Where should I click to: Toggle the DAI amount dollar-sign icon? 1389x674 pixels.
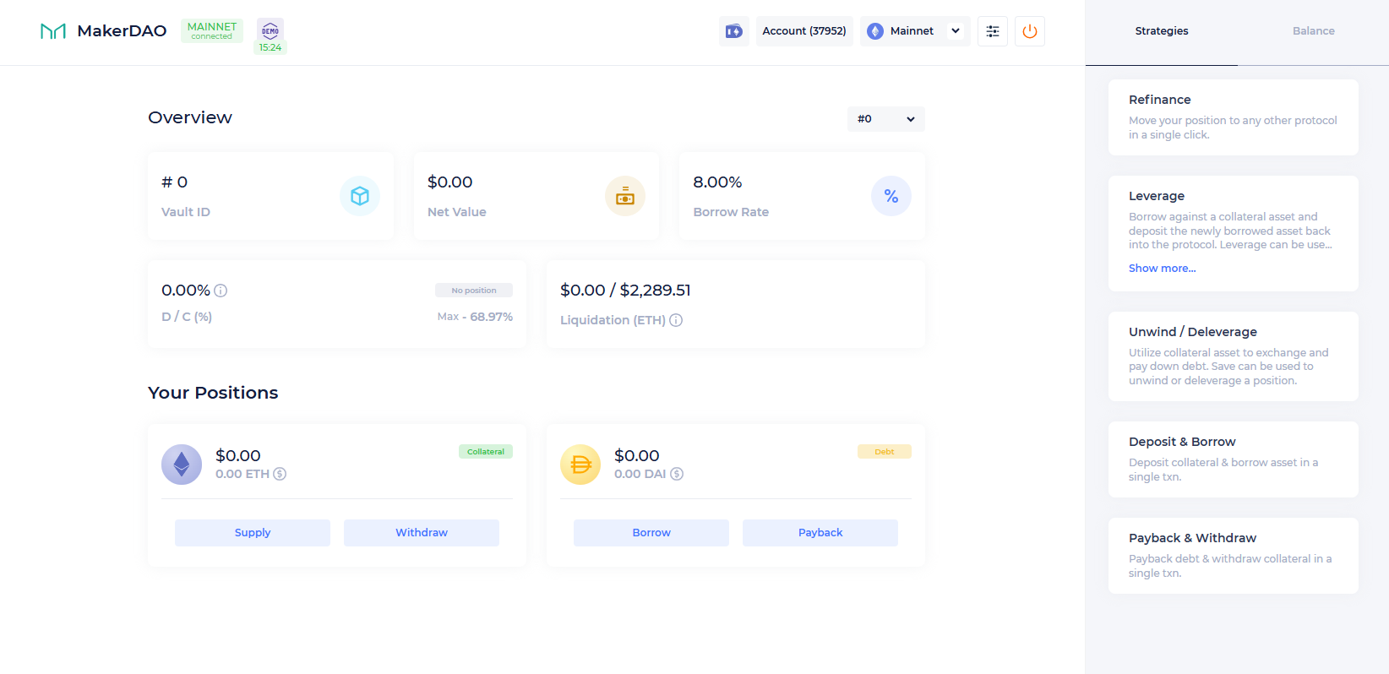[x=677, y=474]
